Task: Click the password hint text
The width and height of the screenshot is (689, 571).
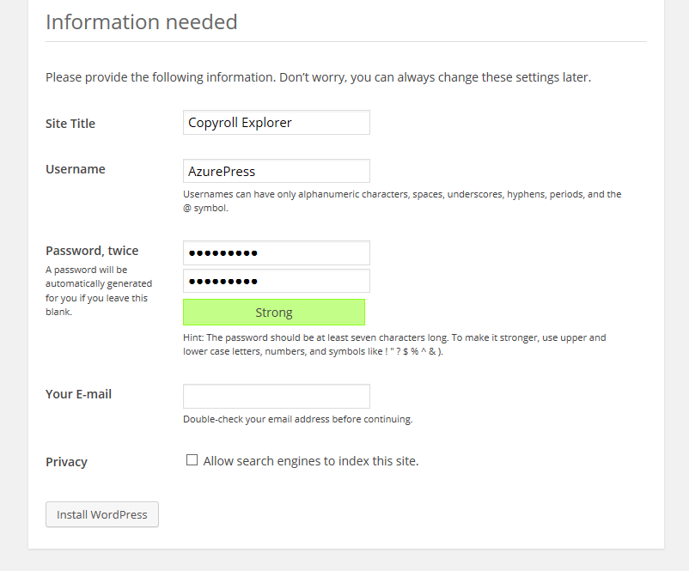Action: [394, 344]
